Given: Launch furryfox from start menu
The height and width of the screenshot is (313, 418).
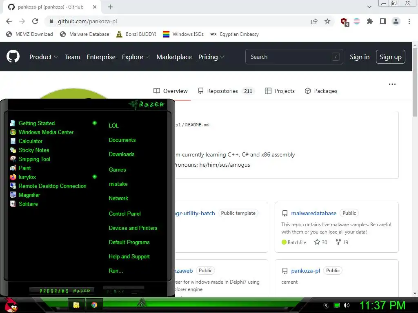Looking at the screenshot, I should 27,177.
